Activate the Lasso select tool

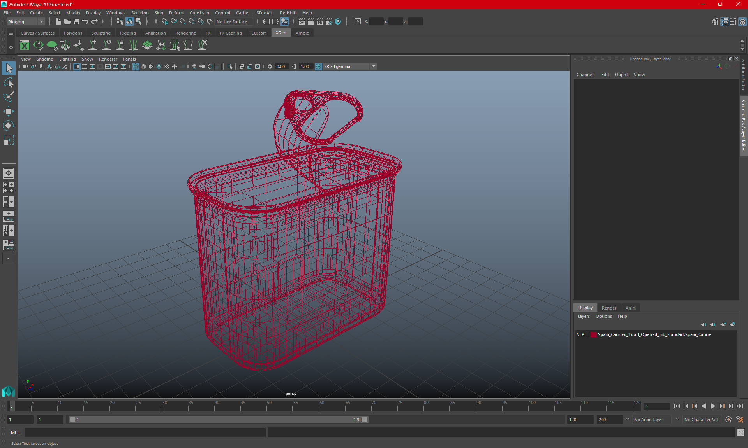[8, 82]
